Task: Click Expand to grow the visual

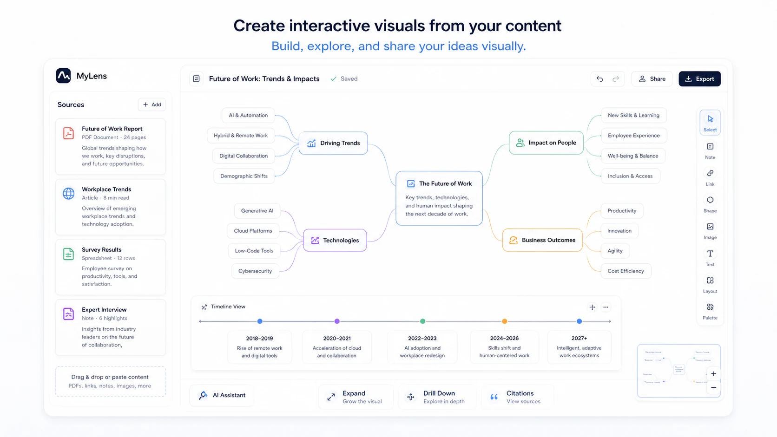Action: [356, 397]
